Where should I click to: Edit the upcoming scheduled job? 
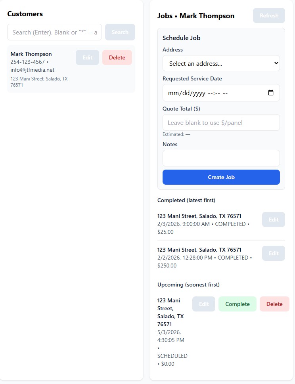204,304
